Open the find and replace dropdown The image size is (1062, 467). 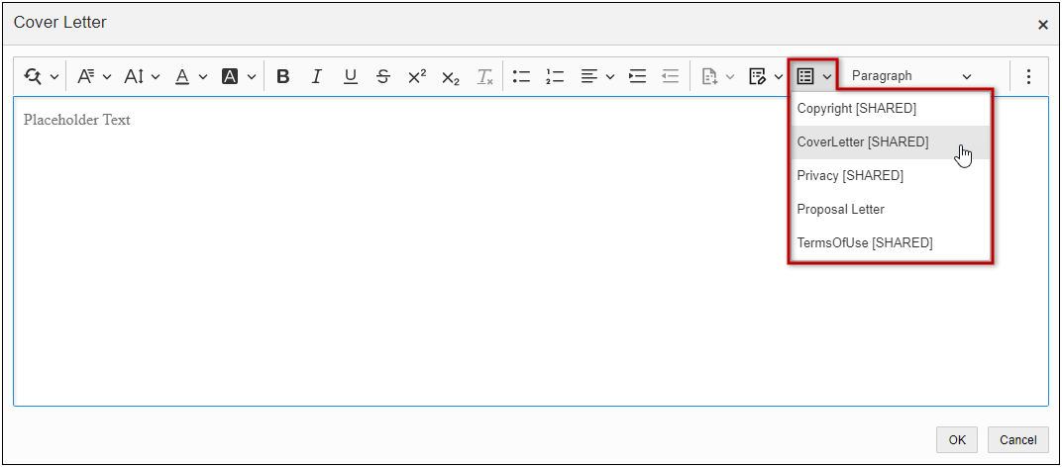[x=42, y=76]
